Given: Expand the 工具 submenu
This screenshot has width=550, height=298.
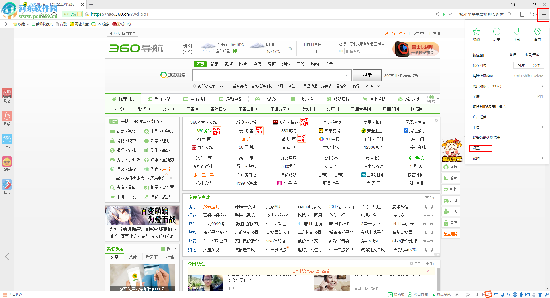Looking at the screenshot, I should click(x=542, y=127).
